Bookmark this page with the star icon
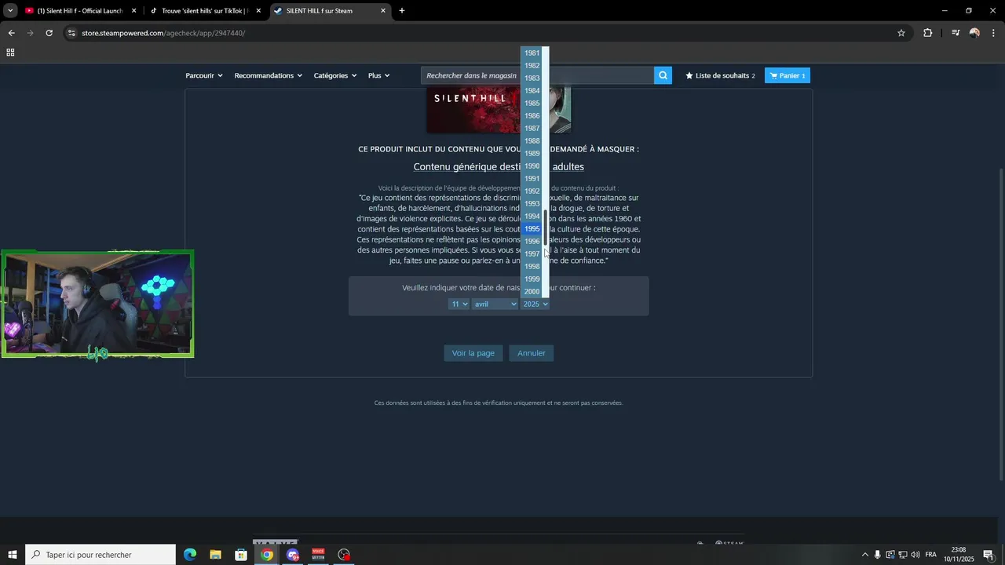The height and width of the screenshot is (565, 1005). (901, 33)
